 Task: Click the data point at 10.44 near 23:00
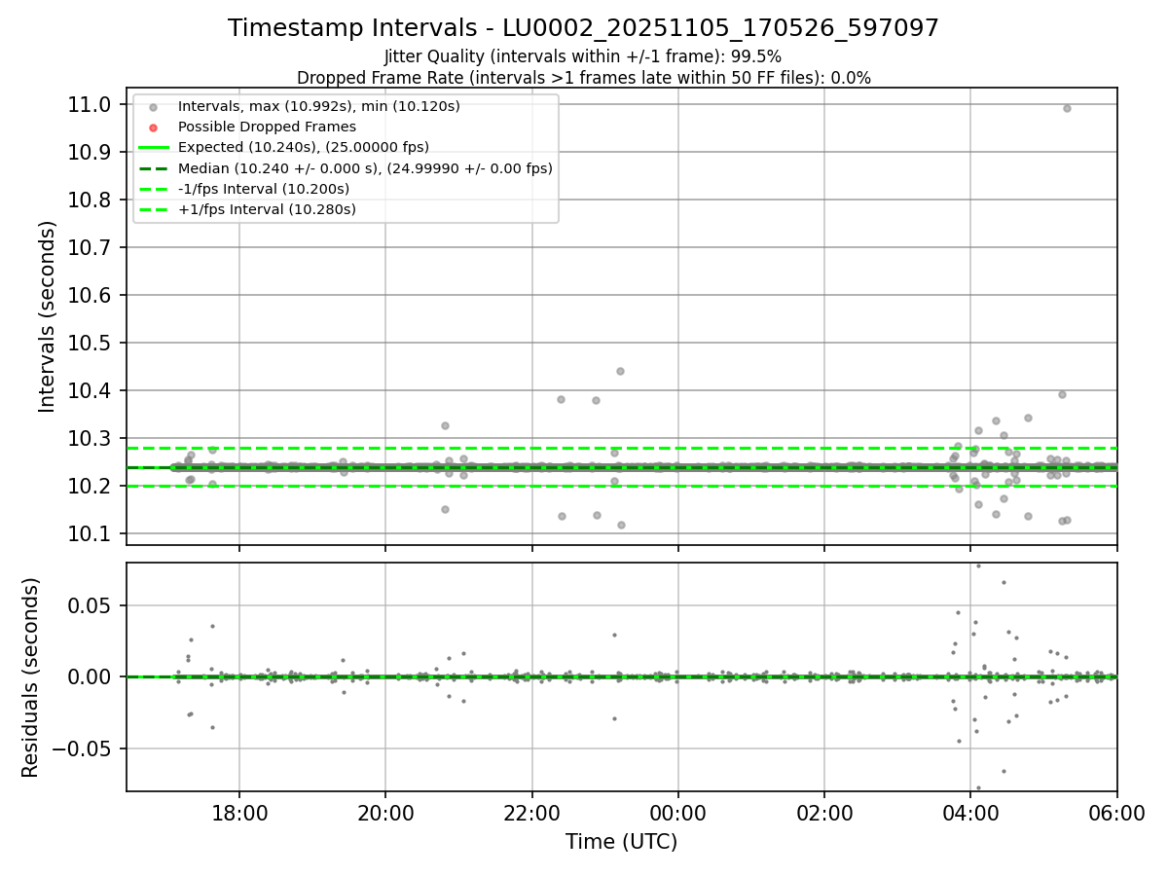pyautogui.click(x=620, y=371)
